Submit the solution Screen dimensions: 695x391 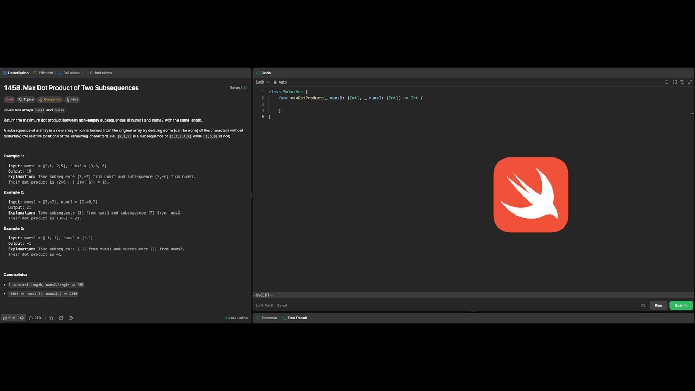681,305
